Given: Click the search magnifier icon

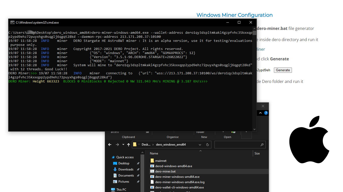Looking at the screenshot, I should 262,145.
